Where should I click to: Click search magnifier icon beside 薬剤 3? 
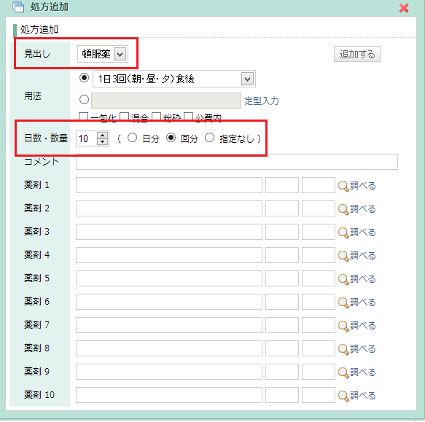click(x=343, y=233)
